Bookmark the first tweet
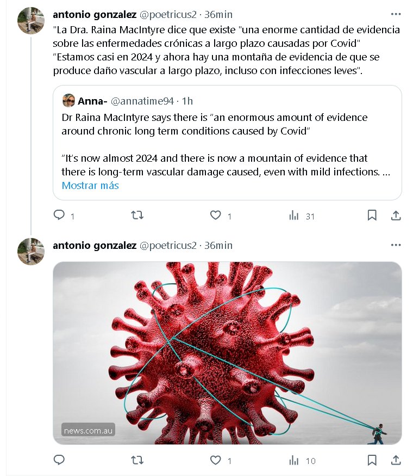 pyautogui.click(x=372, y=216)
